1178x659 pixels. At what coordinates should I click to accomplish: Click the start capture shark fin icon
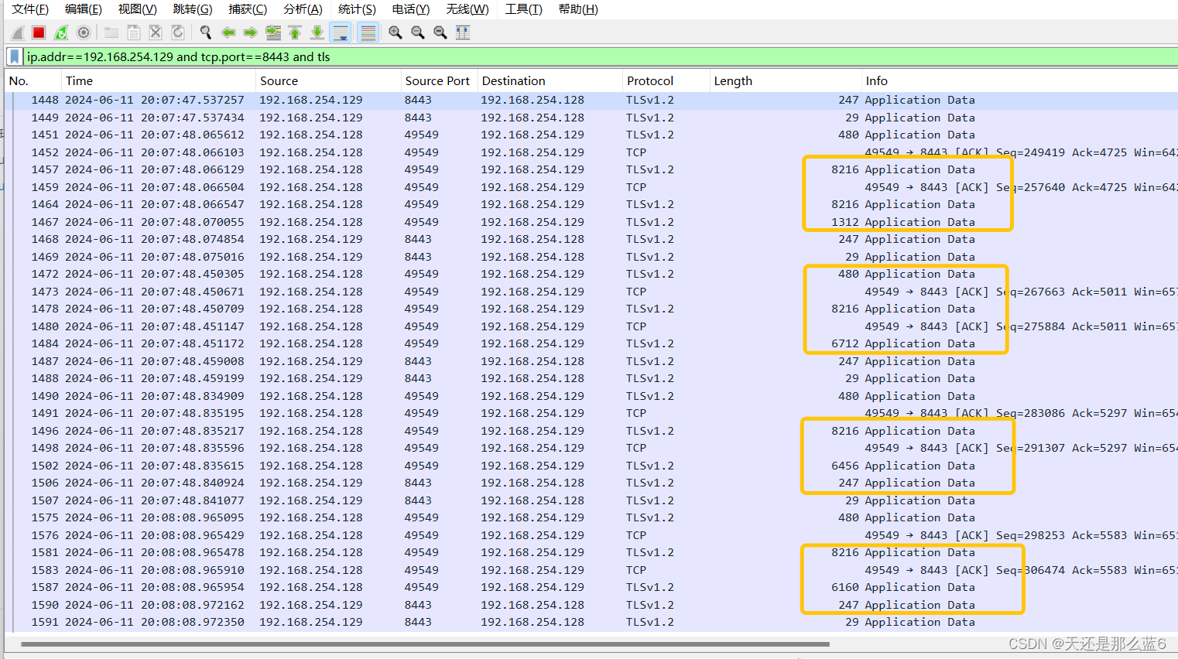(x=17, y=32)
